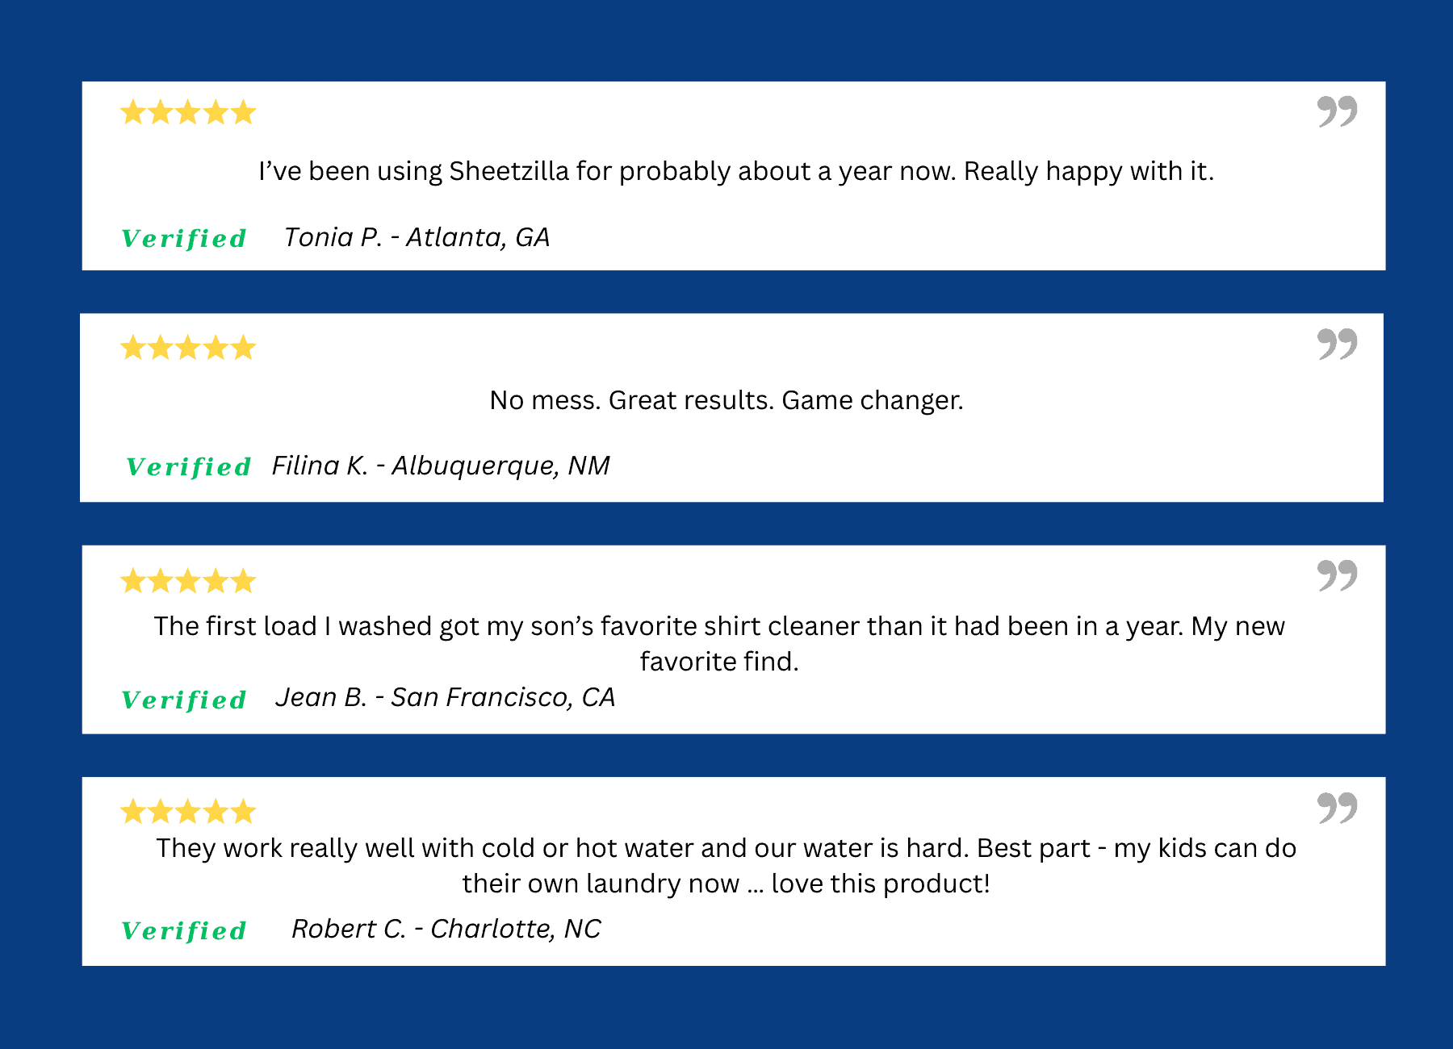Click the star rating on Filina K.'s review
Screen dimensions: 1453x1049
pos(188,348)
